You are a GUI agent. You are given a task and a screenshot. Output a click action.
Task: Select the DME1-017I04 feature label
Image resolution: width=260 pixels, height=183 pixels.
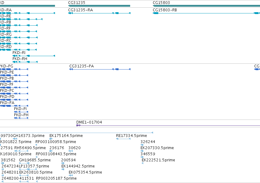(89, 122)
